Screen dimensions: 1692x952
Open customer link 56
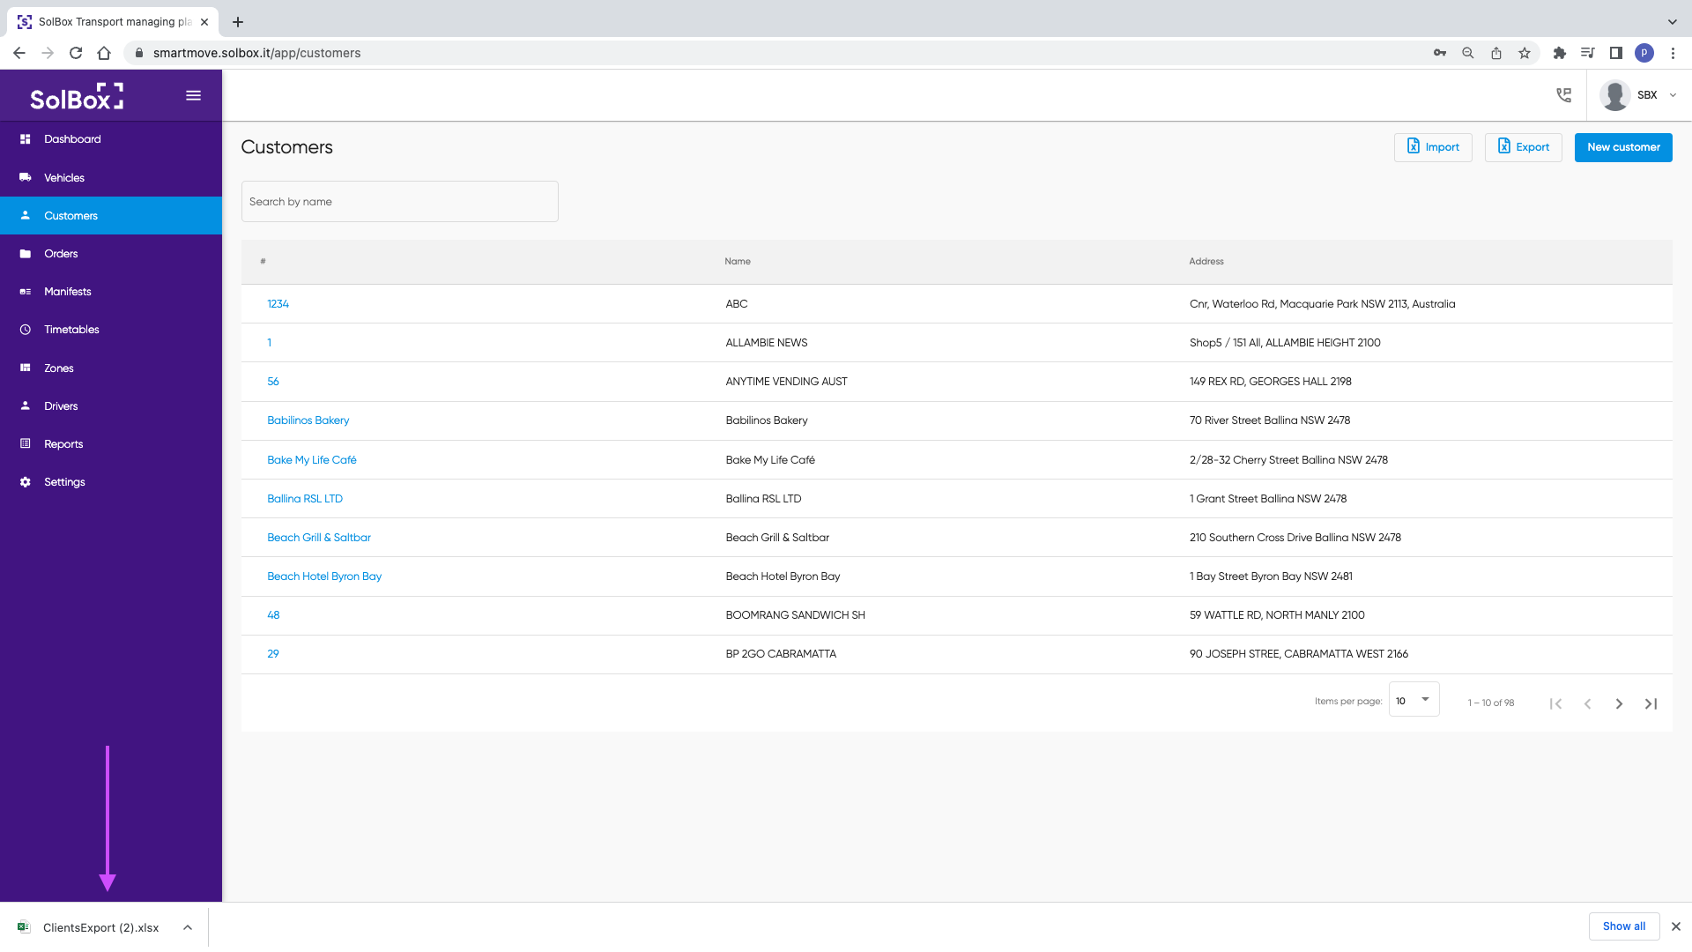(x=273, y=382)
